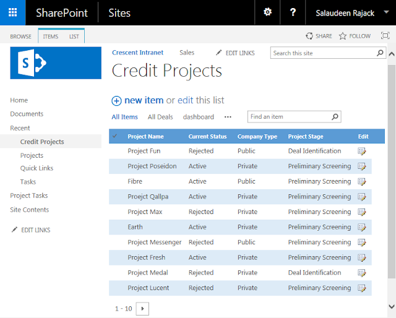
Task: Click the new item link
Action: 144,100
